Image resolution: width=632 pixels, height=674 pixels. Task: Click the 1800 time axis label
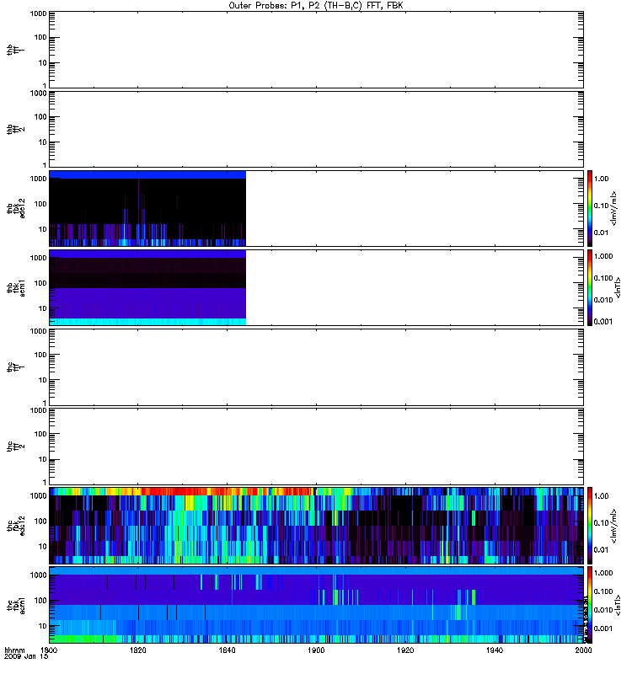[x=49, y=650]
